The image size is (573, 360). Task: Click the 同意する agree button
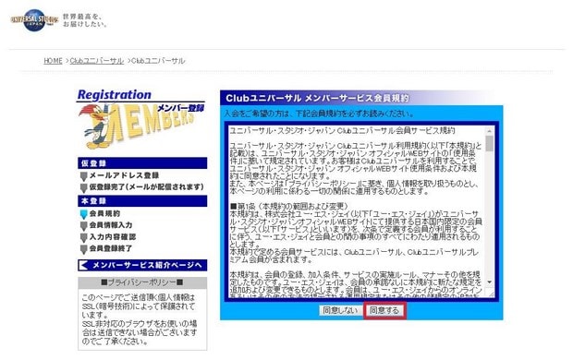(x=384, y=311)
